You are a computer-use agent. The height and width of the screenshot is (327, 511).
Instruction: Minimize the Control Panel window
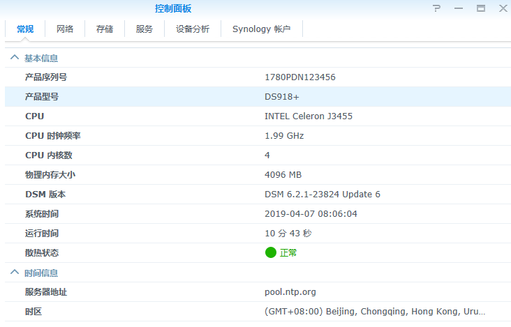(459, 8)
